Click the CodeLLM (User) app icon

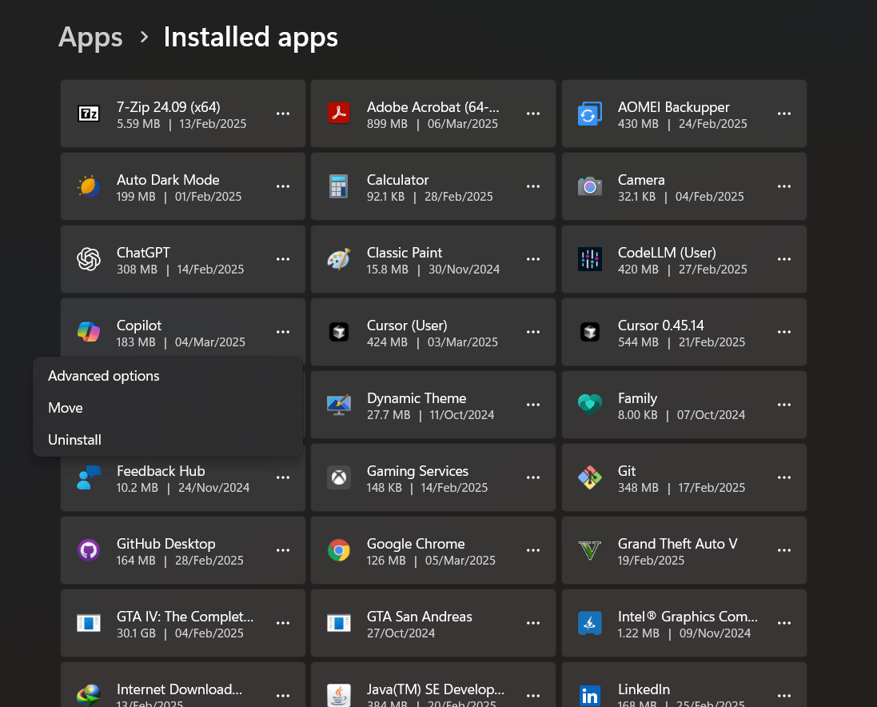tap(589, 259)
